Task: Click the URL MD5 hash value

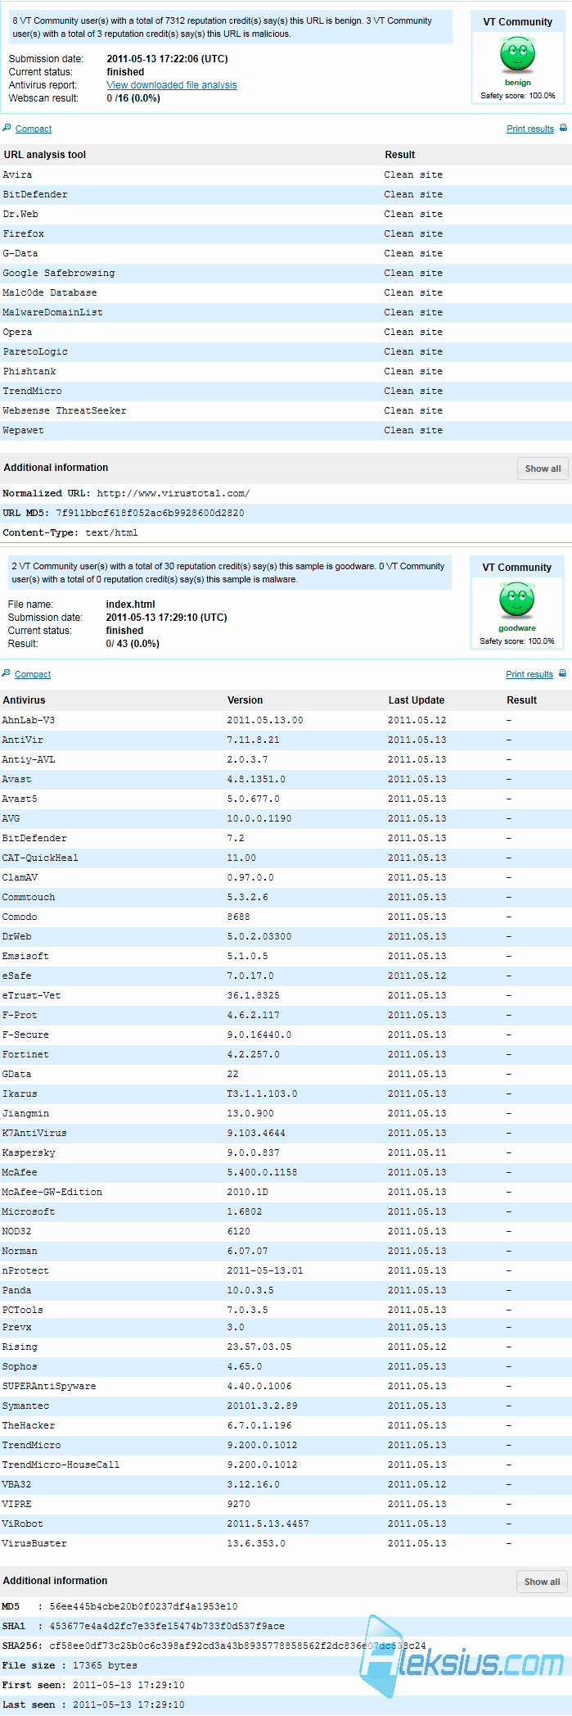Action: tap(150, 513)
